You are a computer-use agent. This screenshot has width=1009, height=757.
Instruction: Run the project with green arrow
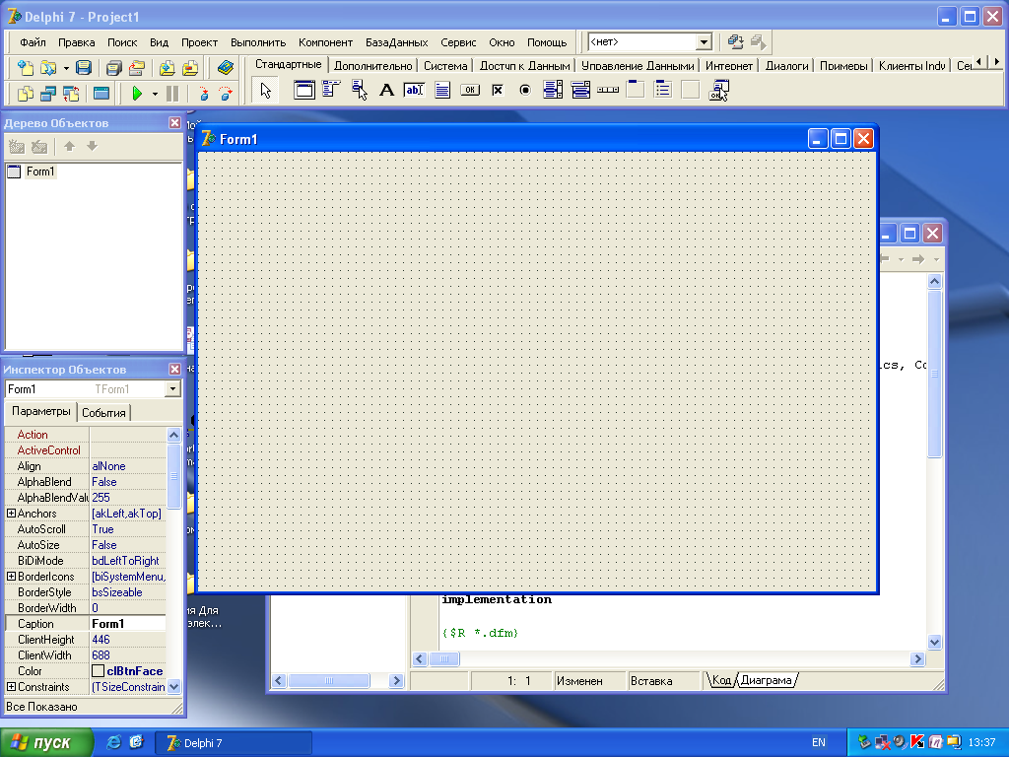[x=136, y=94]
